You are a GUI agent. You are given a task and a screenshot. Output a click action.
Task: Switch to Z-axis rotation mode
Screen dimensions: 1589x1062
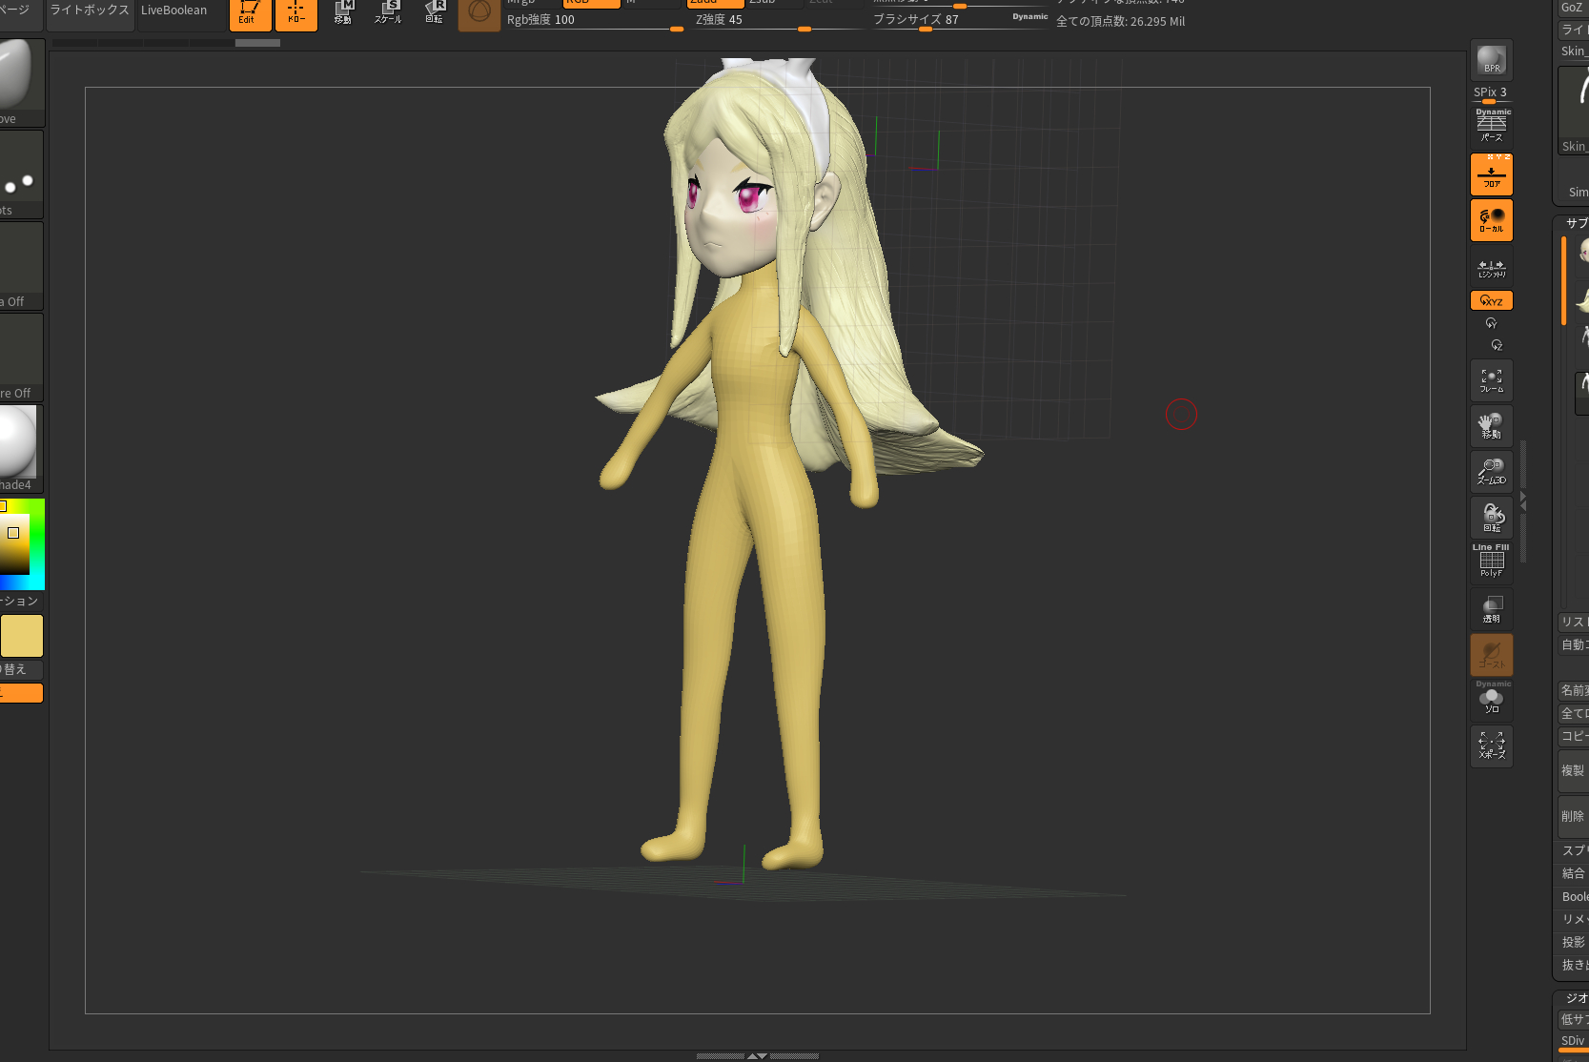click(1497, 345)
